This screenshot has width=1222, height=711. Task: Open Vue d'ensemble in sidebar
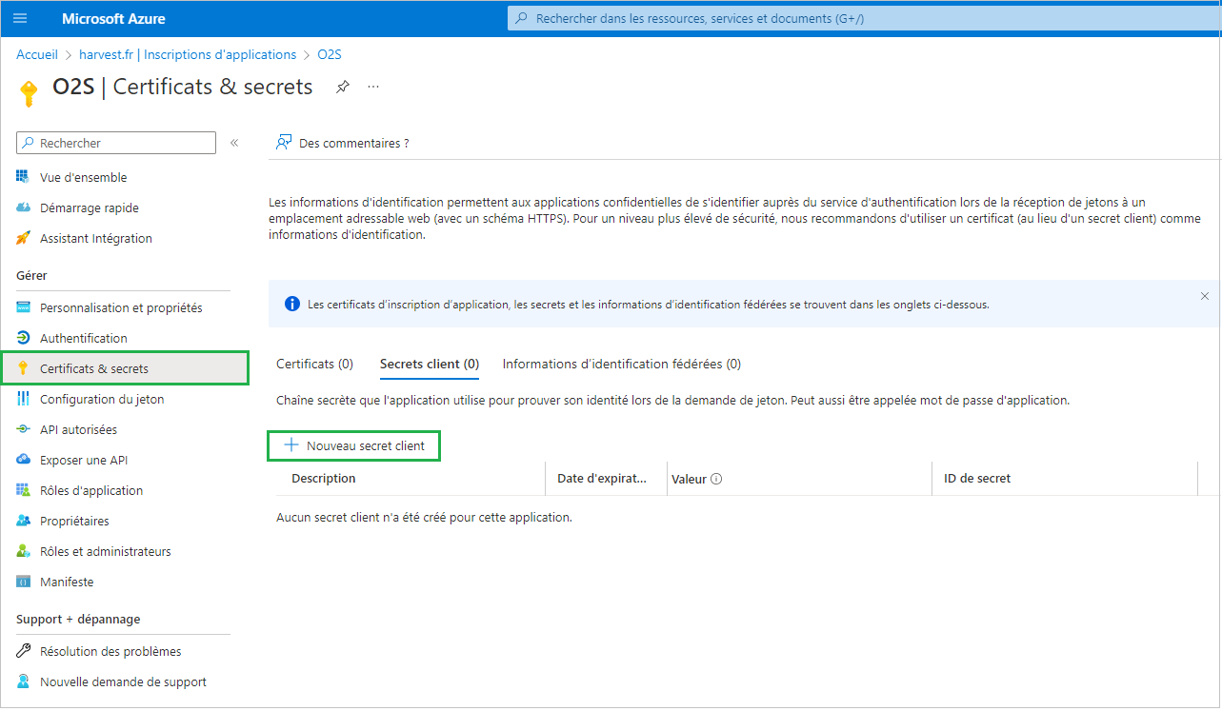click(x=83, y=177)
